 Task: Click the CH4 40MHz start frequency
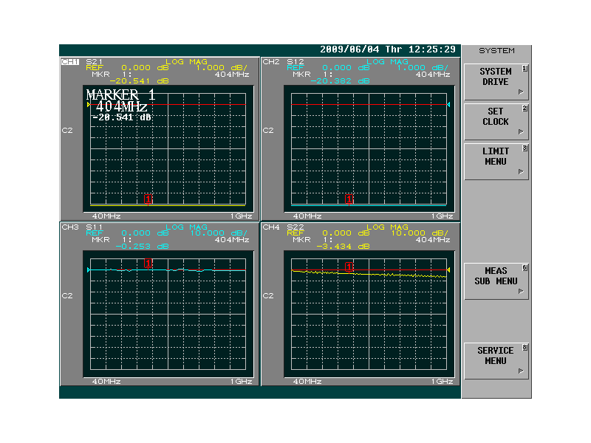pos(307,382)
